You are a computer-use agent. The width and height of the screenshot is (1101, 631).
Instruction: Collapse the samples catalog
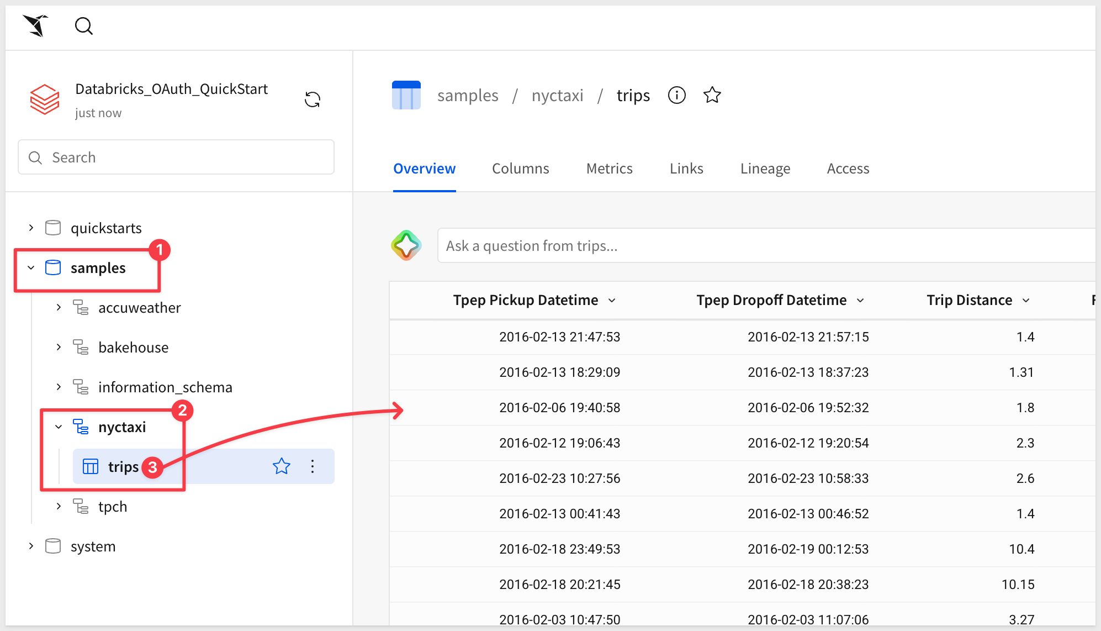click(x=31, y=268)
